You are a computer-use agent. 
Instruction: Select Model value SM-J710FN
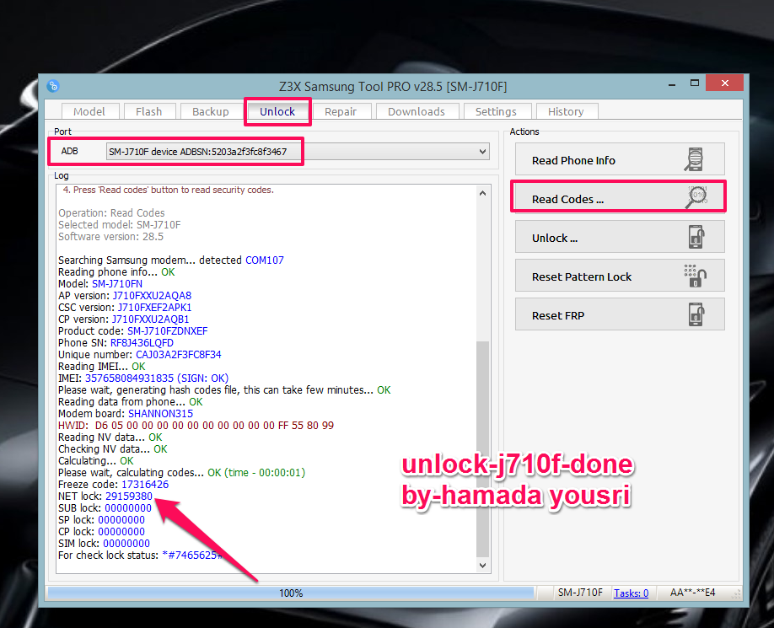pos(117,284)
